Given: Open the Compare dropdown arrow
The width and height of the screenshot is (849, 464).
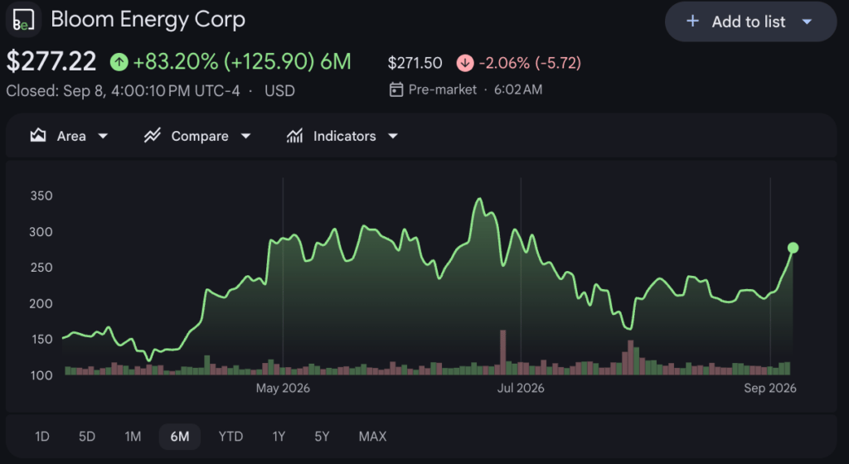Looking at the screenshot, I should coord(245,136).
